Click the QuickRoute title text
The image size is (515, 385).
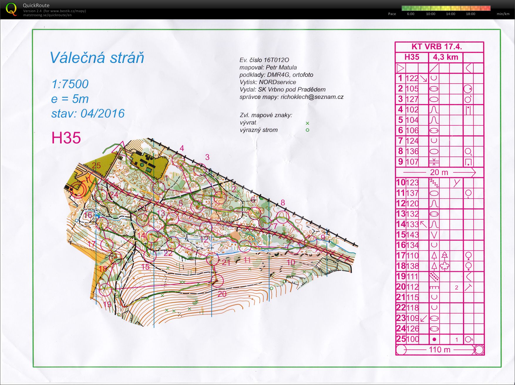coord(36,5)
